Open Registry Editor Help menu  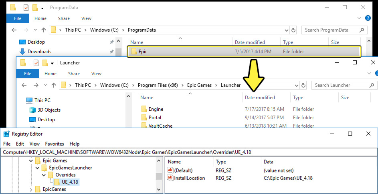click(x=74, y=144)
